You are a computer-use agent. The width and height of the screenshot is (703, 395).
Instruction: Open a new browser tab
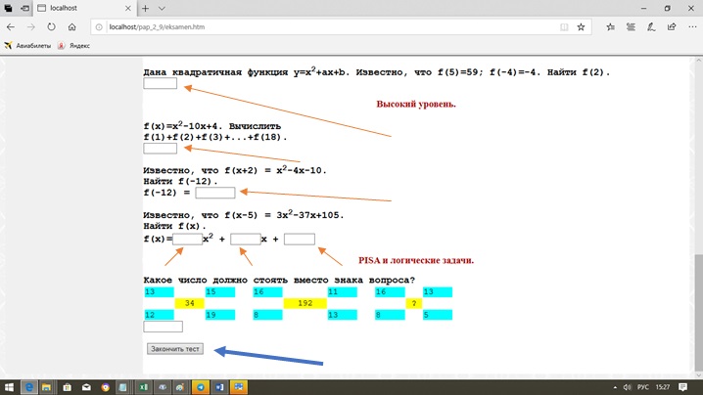pos(146,8)
